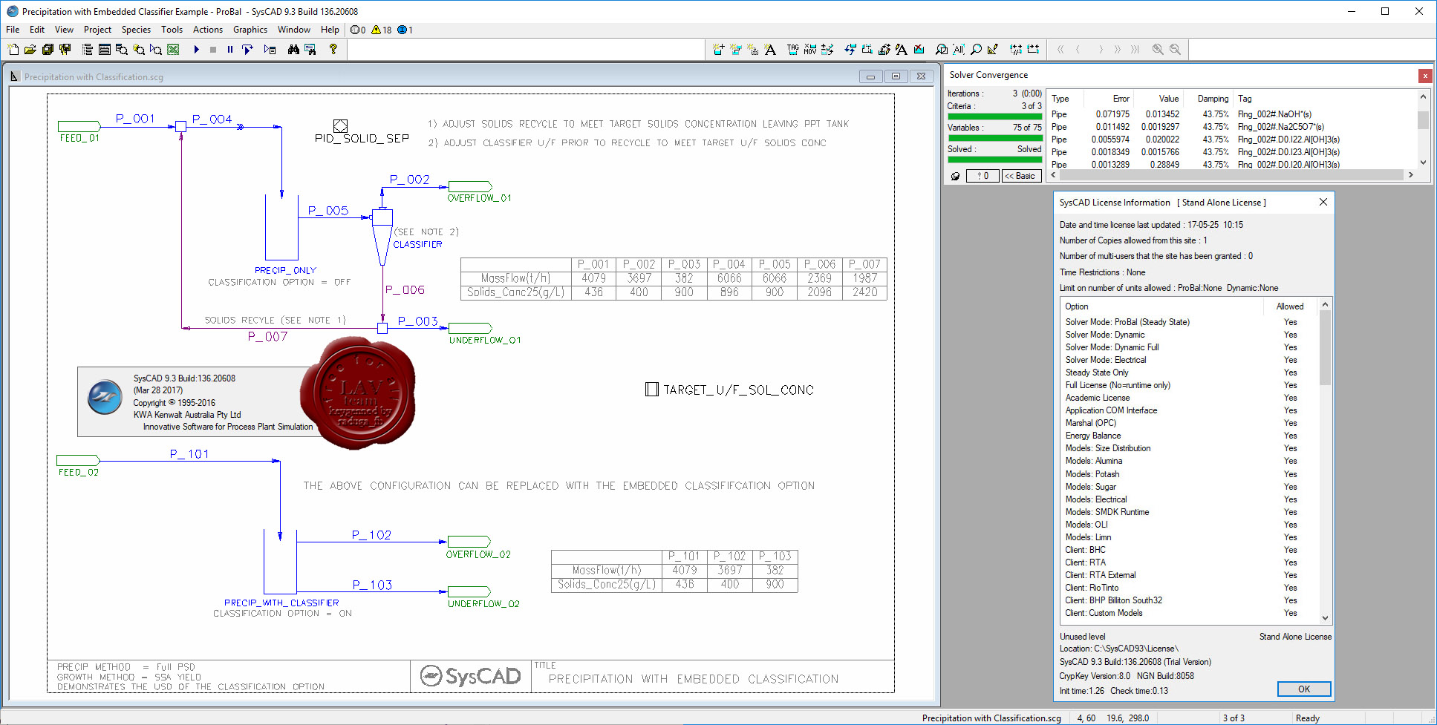Click the TARGET_U/F_SOL_CONC symbol on flowsheet
Screen dimensions: 1437x725
[x=652, y=389]
